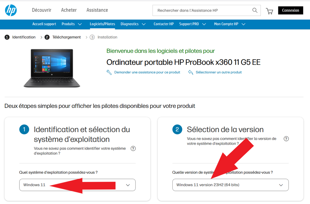This screenshot has width=310, height=204.
Task: Click the Connexion button
Action: click(x=291, y=10)
